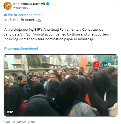Image resolution: width=121 pixels, height=124 pixels.
Task: Open the #PhirEkBaarModiSarkar hashtag
Action: point(23,15)
